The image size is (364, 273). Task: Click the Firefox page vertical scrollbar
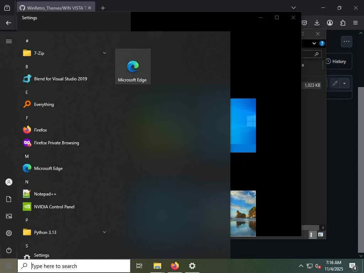click(x=361, y=170)
